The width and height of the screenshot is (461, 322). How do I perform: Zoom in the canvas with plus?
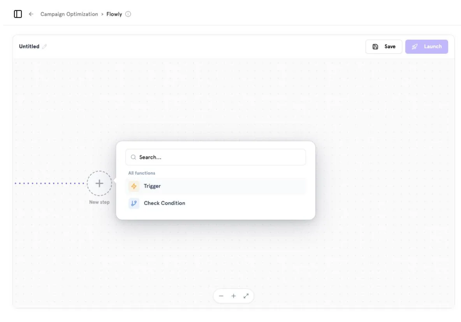click(234, 296)
